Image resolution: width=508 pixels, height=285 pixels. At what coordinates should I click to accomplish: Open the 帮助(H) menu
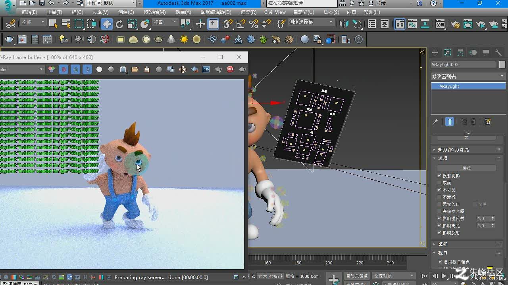pos(372,12)
